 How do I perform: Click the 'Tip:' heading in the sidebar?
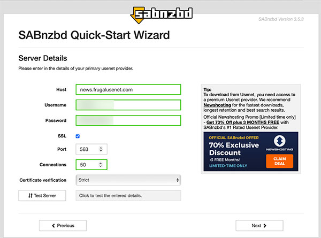point(208,89)
